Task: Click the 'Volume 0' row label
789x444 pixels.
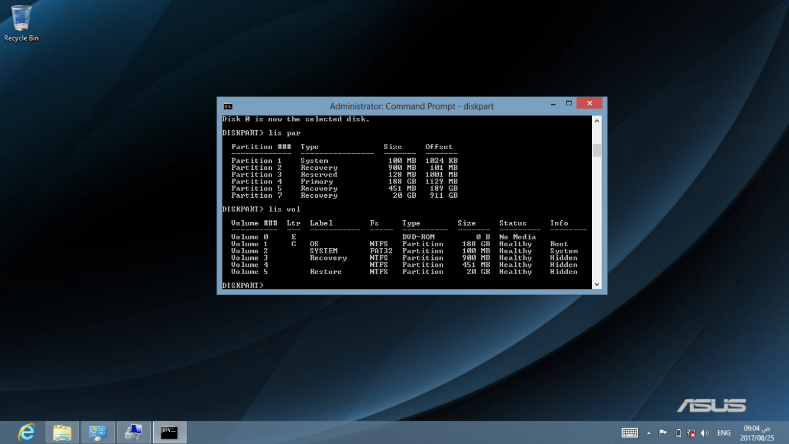Action: pyautogui.click(x=250, y=237)
